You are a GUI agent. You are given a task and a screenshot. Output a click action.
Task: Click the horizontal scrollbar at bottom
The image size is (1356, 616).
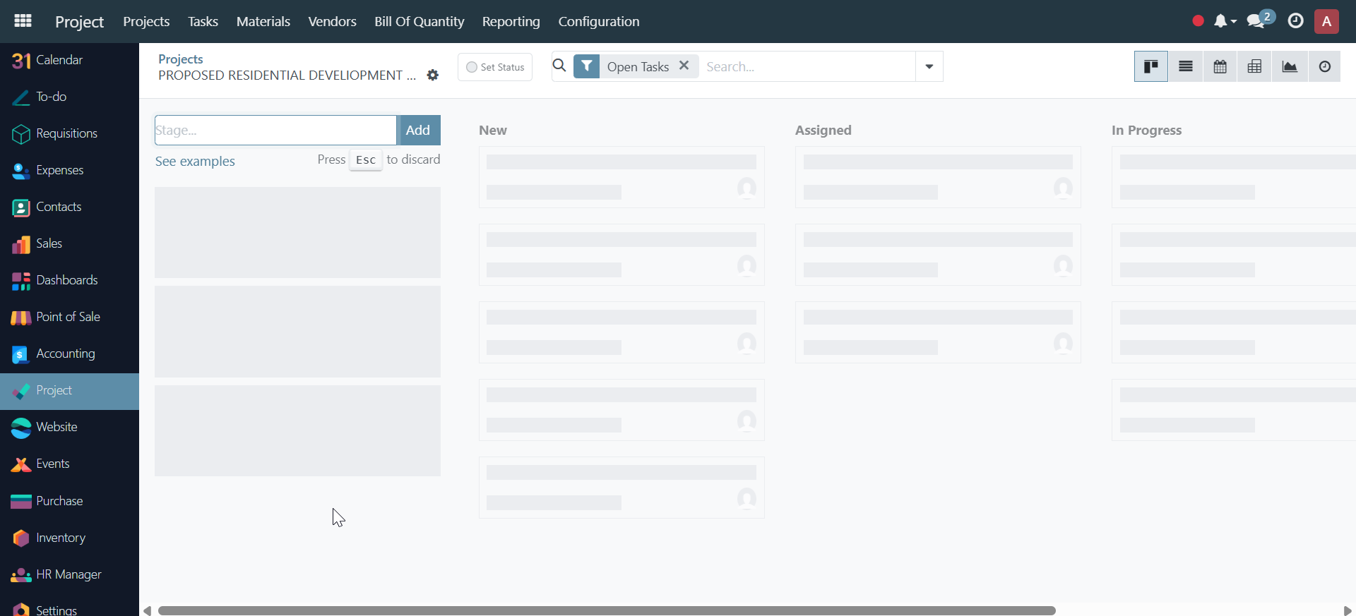[606, 610]
